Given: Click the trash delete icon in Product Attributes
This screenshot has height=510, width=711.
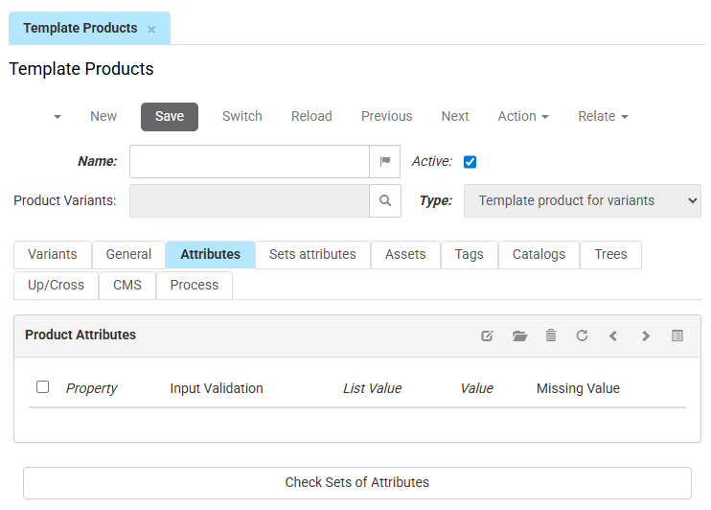Looking at the screenshot, I should pos(551,336).
